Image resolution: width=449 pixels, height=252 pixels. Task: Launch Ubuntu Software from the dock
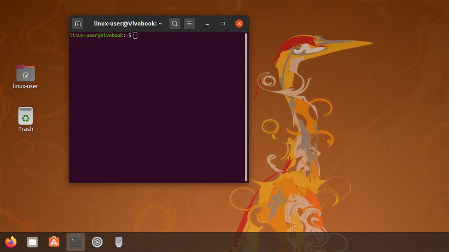click(54, 242)
